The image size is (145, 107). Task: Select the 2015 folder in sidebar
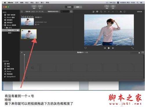tap(9, 28)
